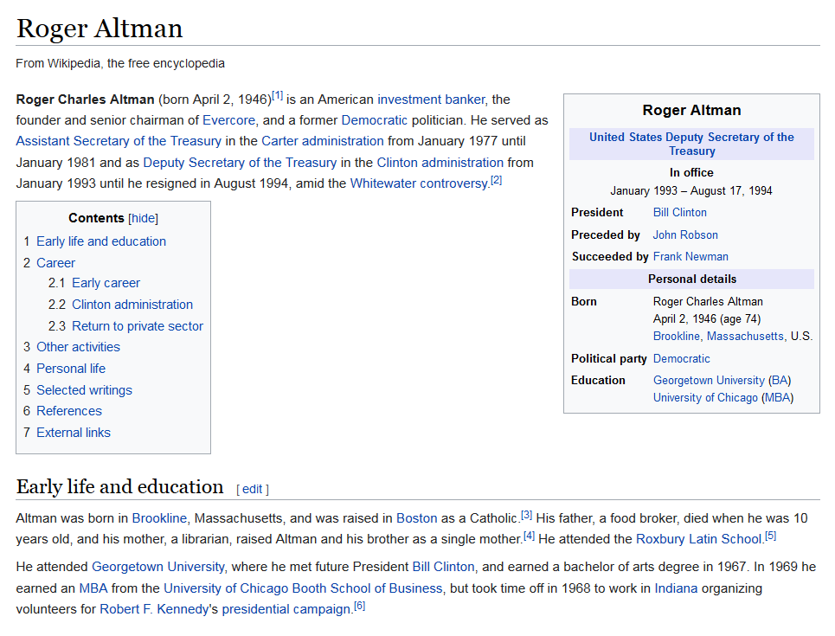Click 'From Wikipedia, the free encyclopedia' tagline
The height and width of the screenshot is (636, 835).
tap(120, 63)
